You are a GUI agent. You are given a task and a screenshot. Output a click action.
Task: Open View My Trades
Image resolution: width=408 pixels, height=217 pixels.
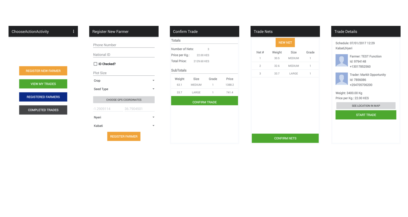click(x=43, y=84)
